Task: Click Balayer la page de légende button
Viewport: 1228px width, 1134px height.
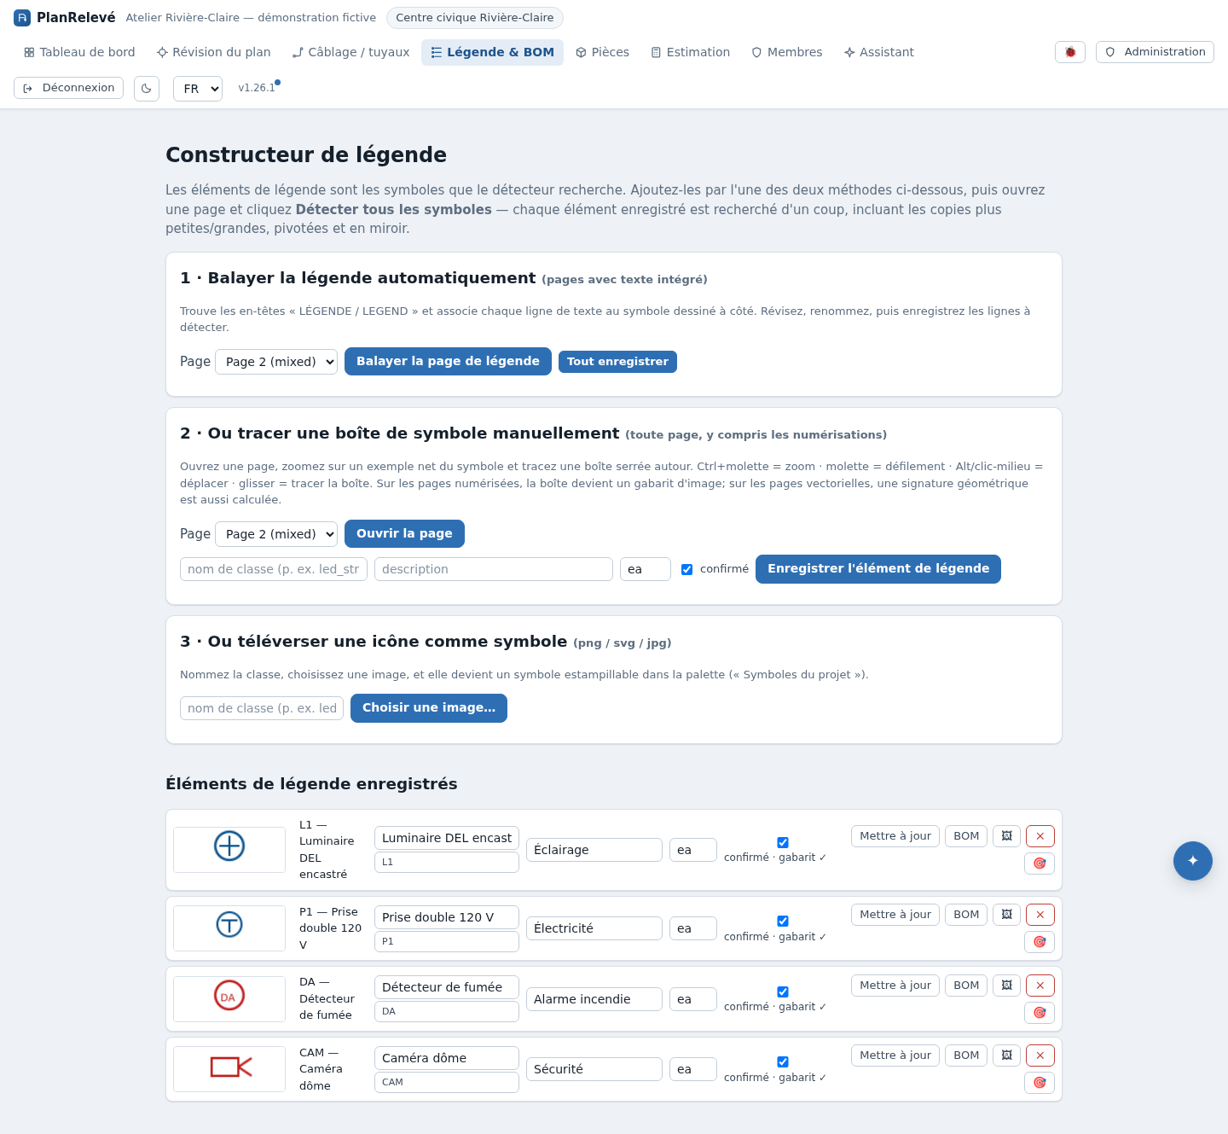Action: coord(448,362)
